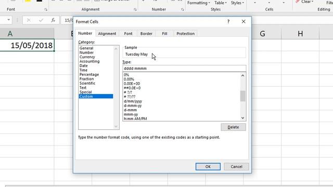
Task: Open Font group dialog launcher
Action: (46, 9)
